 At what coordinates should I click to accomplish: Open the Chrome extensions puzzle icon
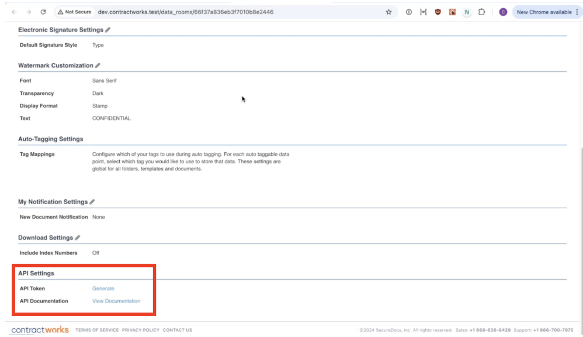482,12
